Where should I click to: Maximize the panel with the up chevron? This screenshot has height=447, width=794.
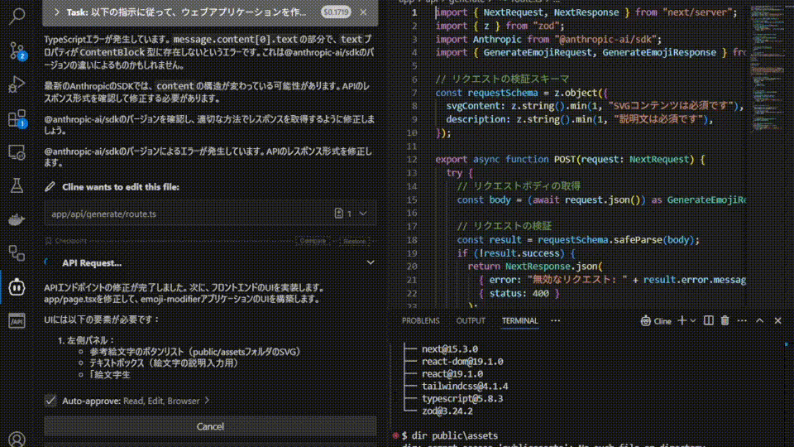click(759, 320)
